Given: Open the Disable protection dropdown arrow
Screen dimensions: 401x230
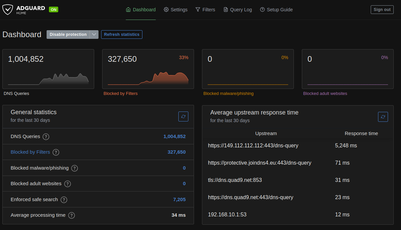Looking at the screenshot, I should [94, 35].
